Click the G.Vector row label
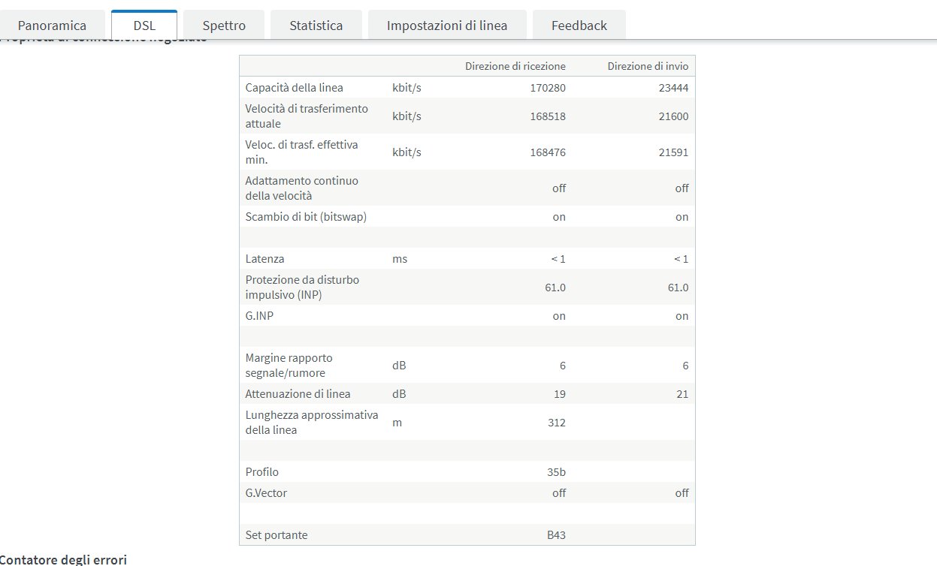 pyautogui.click(x=266, y=493)
